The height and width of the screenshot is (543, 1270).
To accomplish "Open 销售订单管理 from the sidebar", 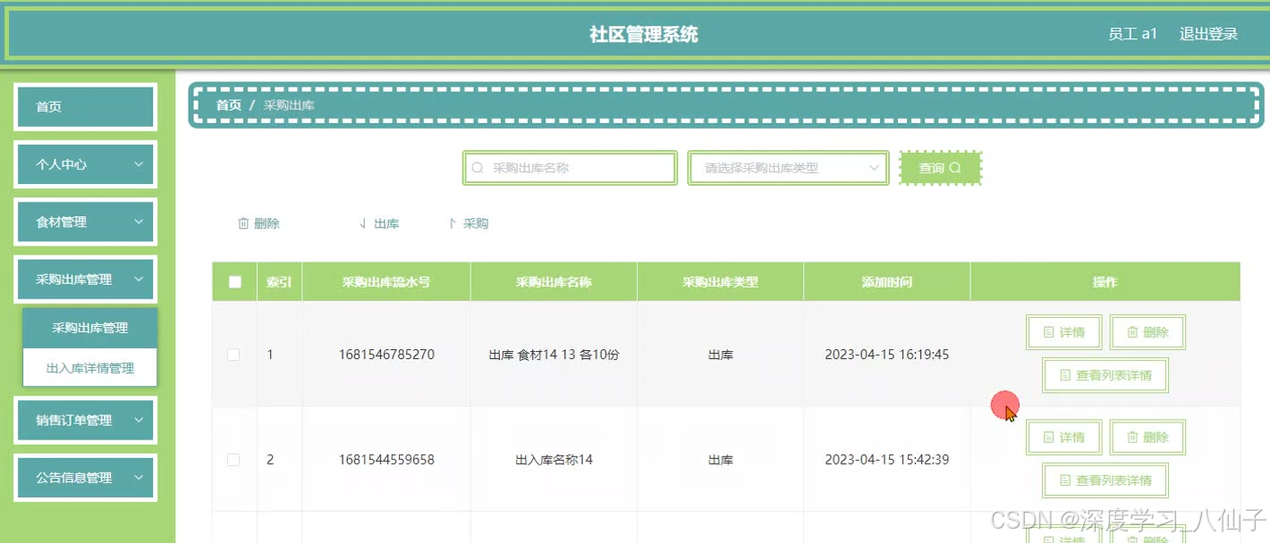I will (x=85, y=420).
